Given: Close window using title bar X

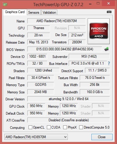Looking at the screenshot, I should [x=109, y=3].
